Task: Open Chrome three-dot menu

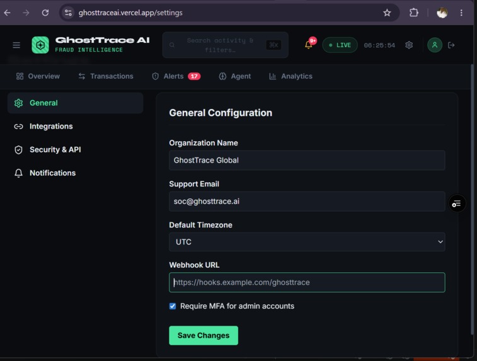Action: click(461, 13)
